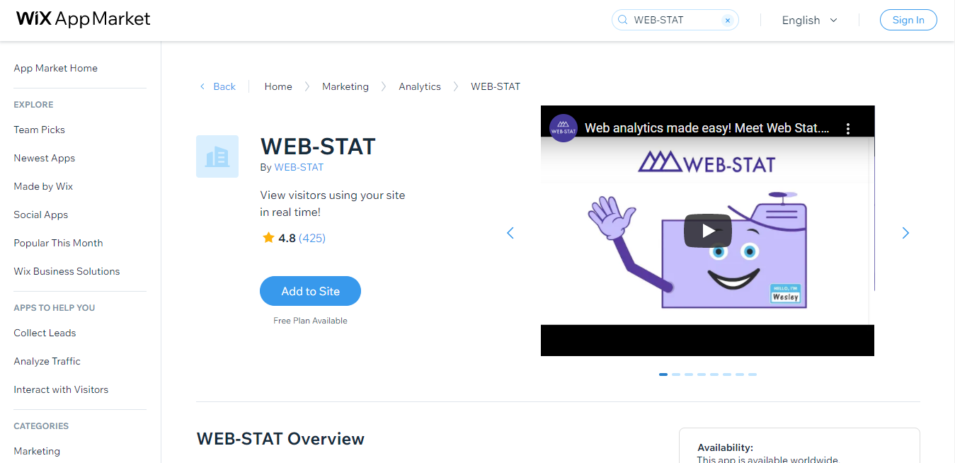Open the Marketing category in the sidebar

[37, 451]
